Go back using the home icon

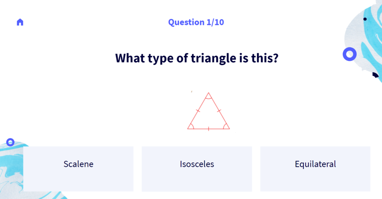pyautogui.click(x=20, y=22)
